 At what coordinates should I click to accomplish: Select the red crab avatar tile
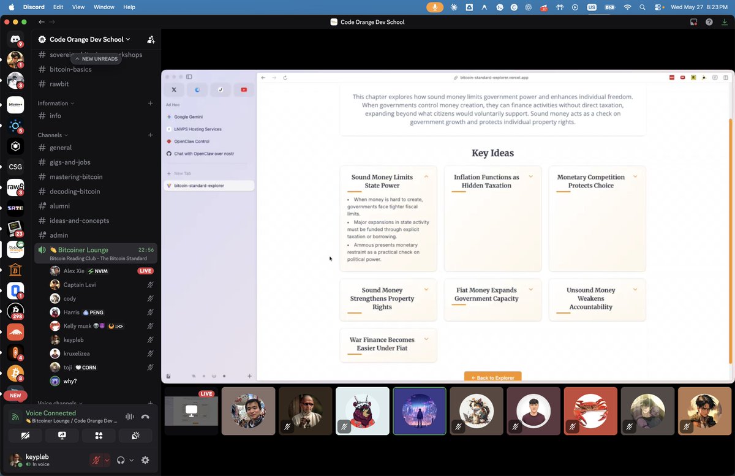point(590,410)
